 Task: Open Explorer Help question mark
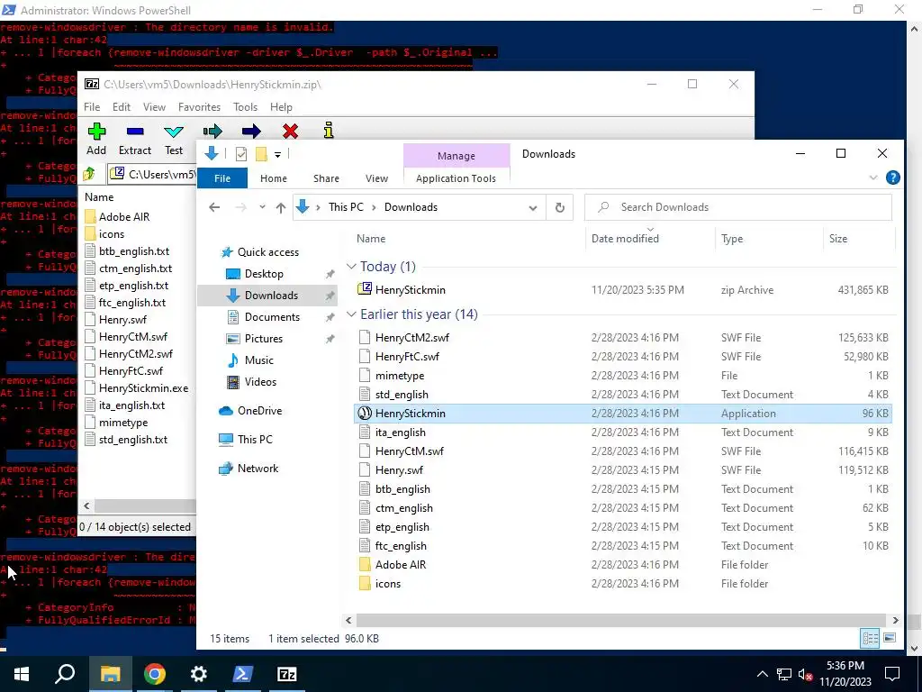pyautogui.click(x=892, y=178)
